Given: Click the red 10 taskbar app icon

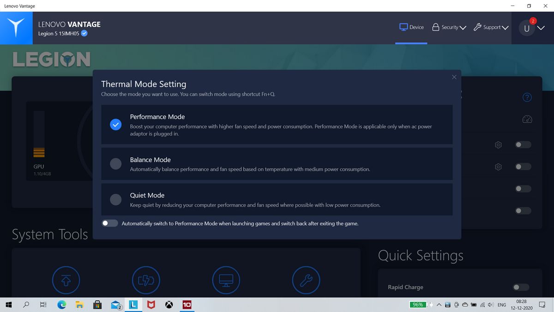Looking at the screenshot, I should (187, 305).
